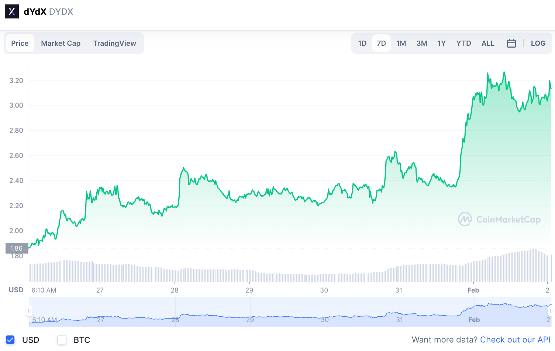Select the YTD range
Image resolution: width=555 pixels, height=351 pixels.
pos(463,43)
